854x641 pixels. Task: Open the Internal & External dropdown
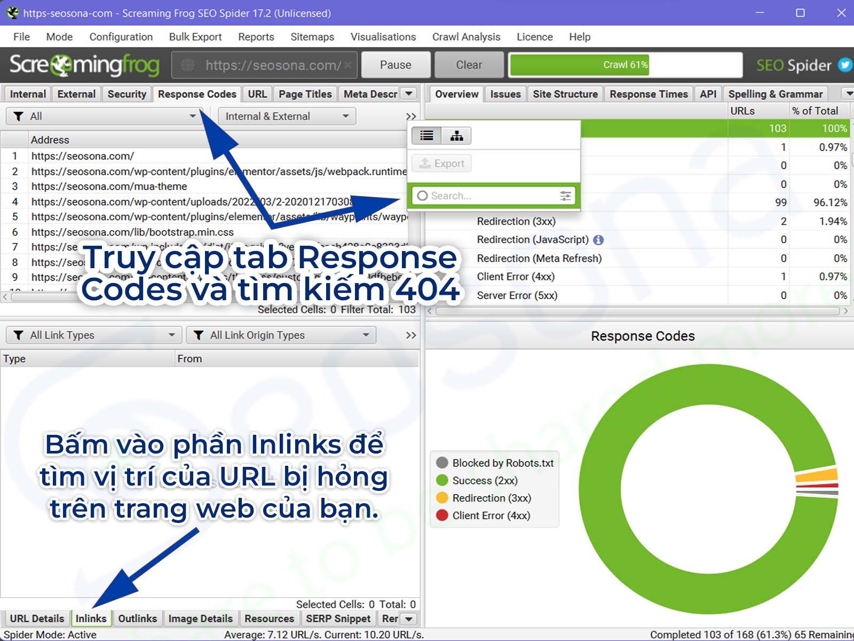[x=287, y=116]
